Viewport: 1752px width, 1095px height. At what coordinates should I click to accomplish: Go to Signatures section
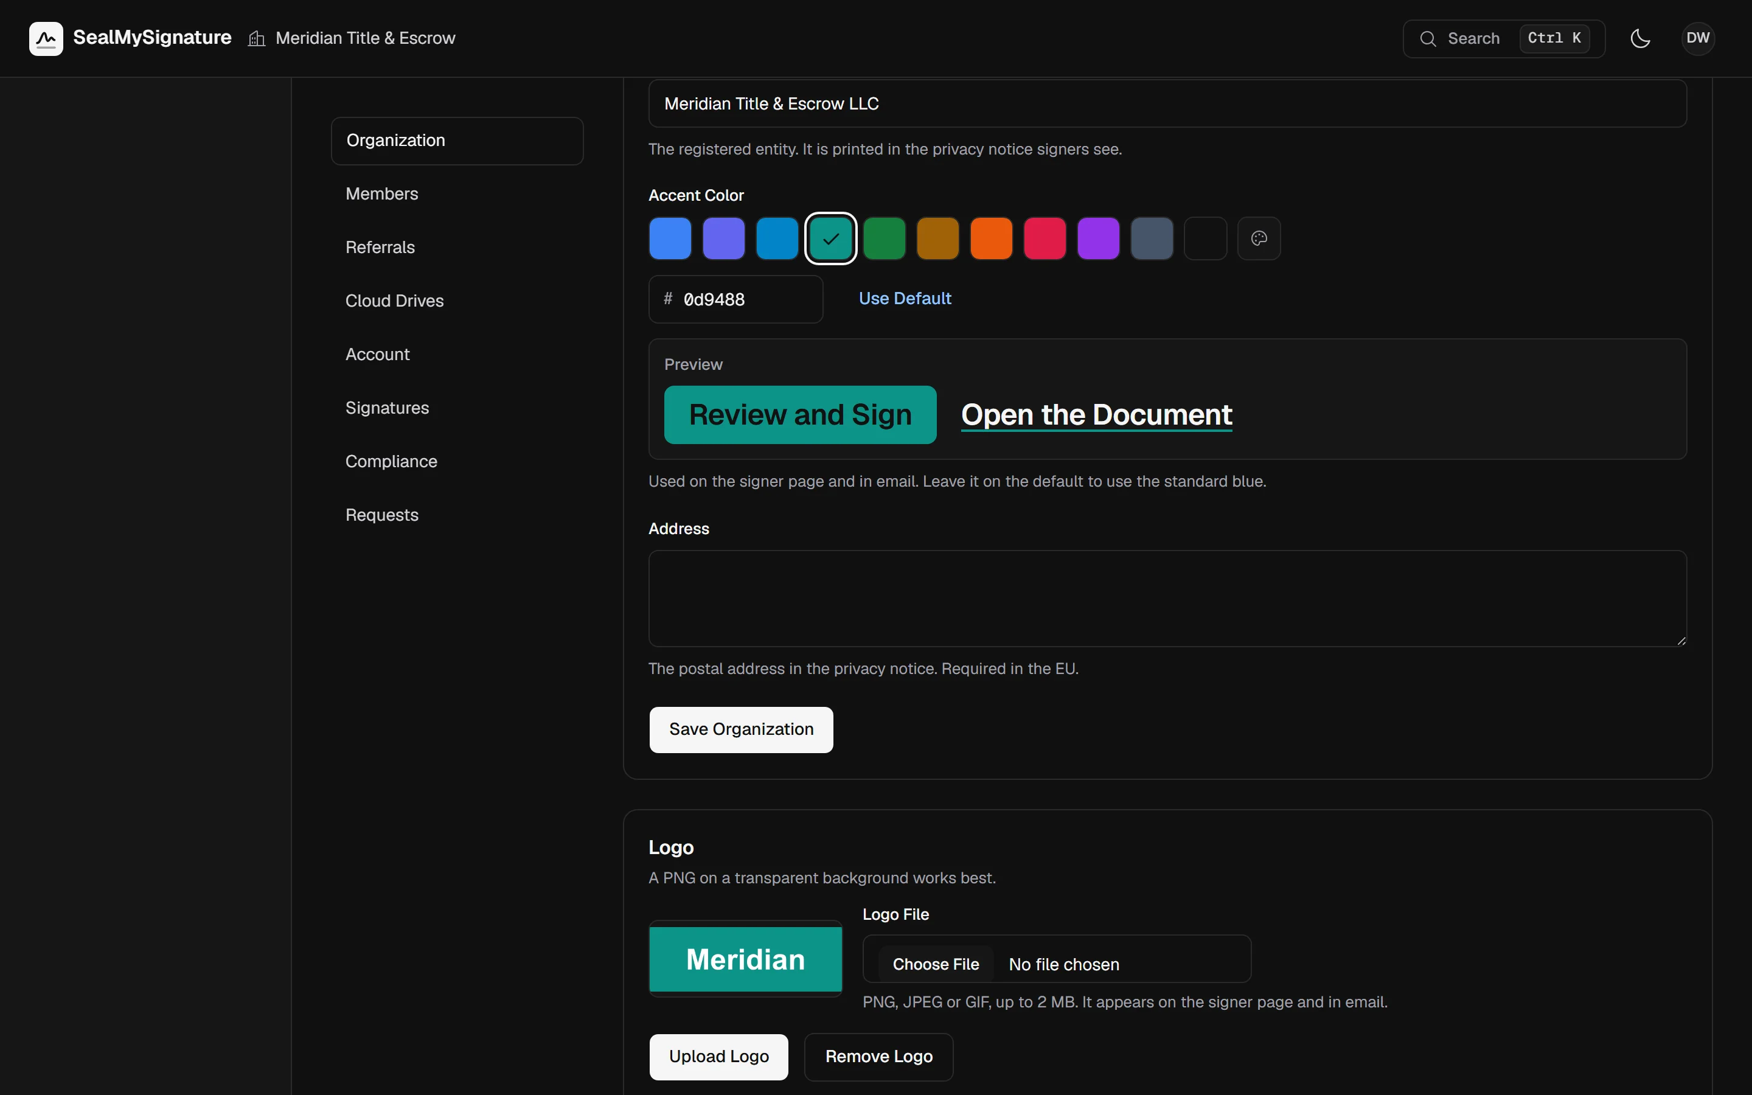click(x=457, y=408)
